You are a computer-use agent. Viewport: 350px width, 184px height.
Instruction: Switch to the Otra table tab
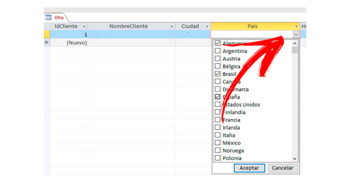[x=59, y=17]
